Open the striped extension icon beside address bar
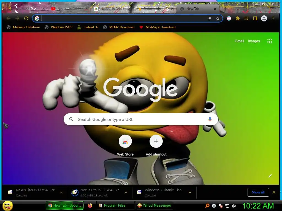The height and width of the screenshot is (211, 282). pos(229,18)
